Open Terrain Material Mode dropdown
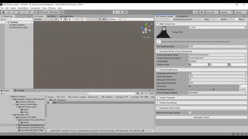The width and height of the screenshot is (248, 139). 218,93
